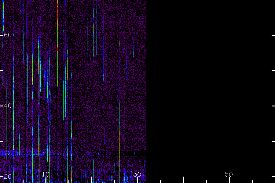Screen dimensions: 275x183
Task: Click the horizontal axis label 10
Action: click(x=46, y=174)
